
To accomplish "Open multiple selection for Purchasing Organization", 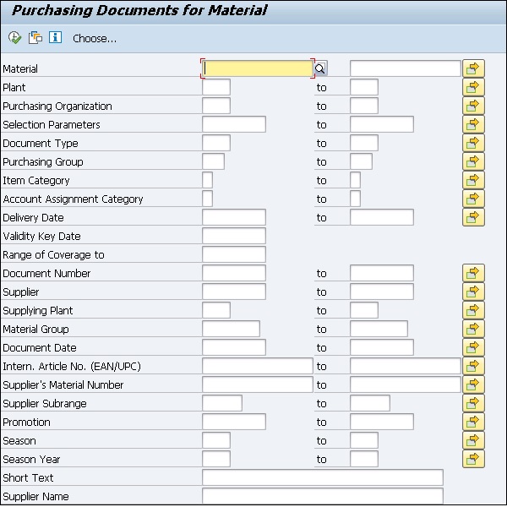I will pos(473,106).
